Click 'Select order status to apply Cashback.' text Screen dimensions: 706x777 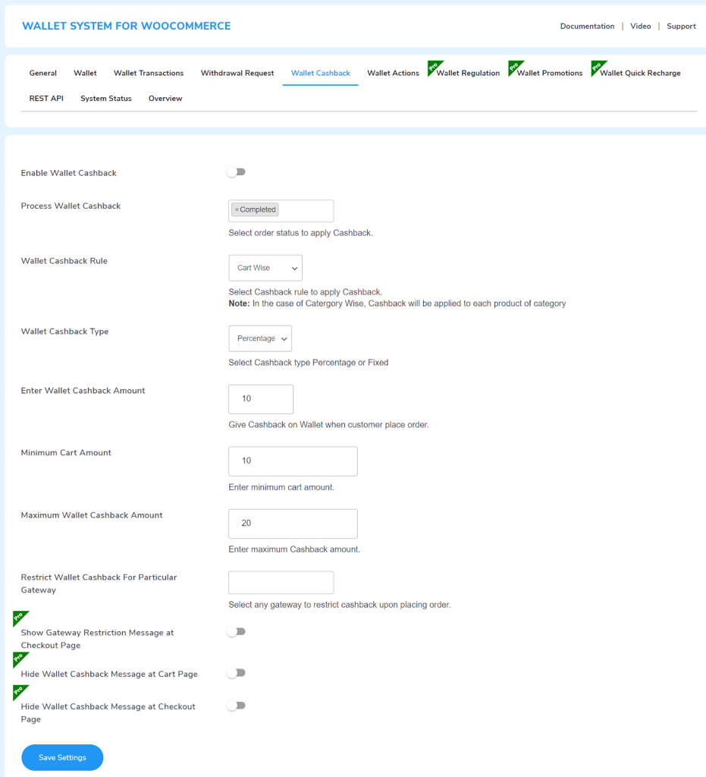point(300,233)
